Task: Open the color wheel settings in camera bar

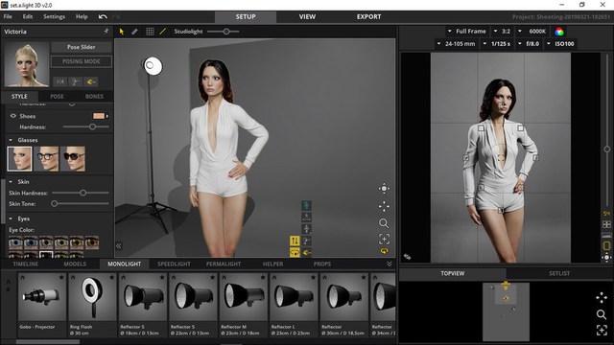Action: tap(559, 32)
